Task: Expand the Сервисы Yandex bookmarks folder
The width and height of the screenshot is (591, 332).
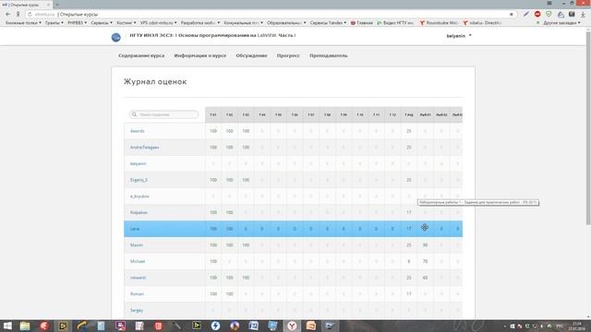Action: [328, 23]
